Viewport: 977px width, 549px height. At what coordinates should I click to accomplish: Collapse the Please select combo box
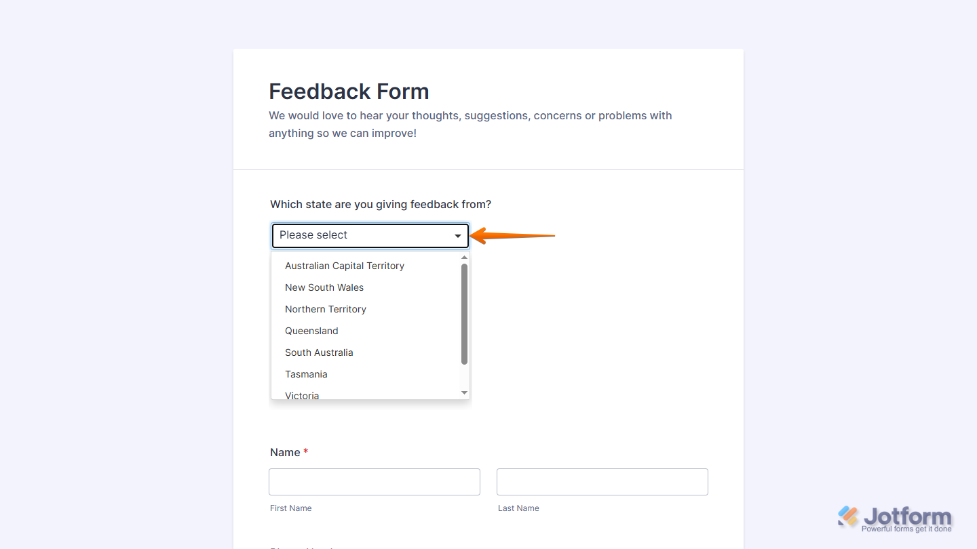click(370, 235)
